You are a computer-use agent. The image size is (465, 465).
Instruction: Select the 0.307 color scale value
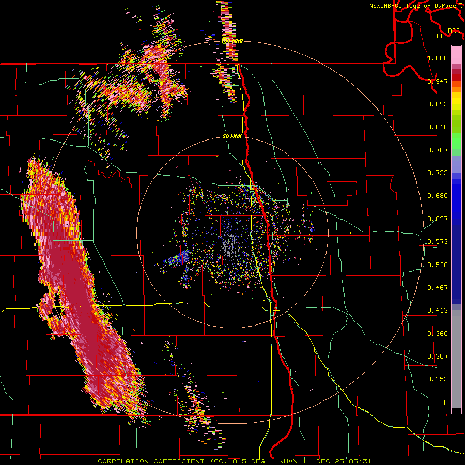point(438,357)
